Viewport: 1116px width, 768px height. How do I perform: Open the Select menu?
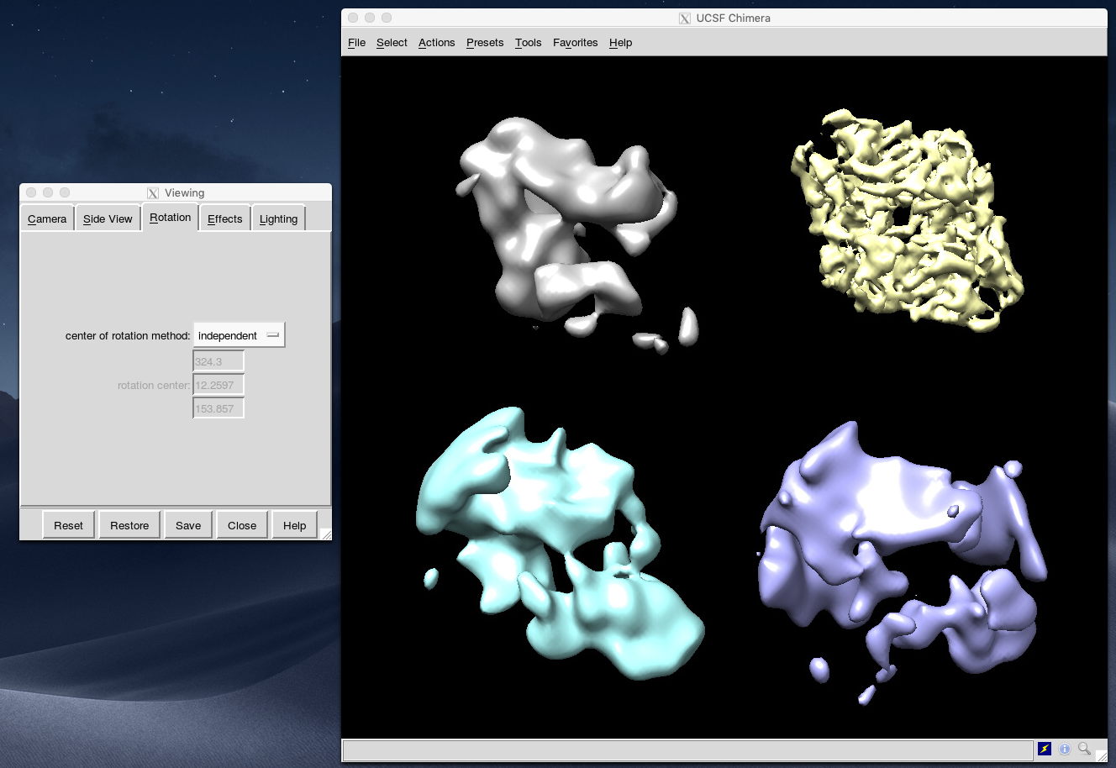(x=392, y=43)
